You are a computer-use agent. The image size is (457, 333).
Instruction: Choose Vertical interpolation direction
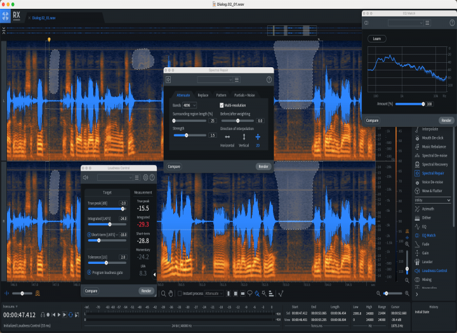(x=244, y=136)
